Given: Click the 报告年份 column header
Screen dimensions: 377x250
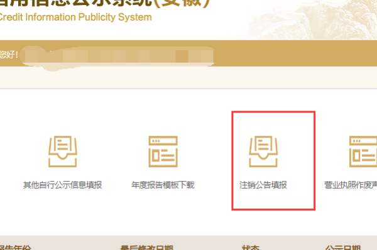Looking at the screenshot, I should point(15,247).
